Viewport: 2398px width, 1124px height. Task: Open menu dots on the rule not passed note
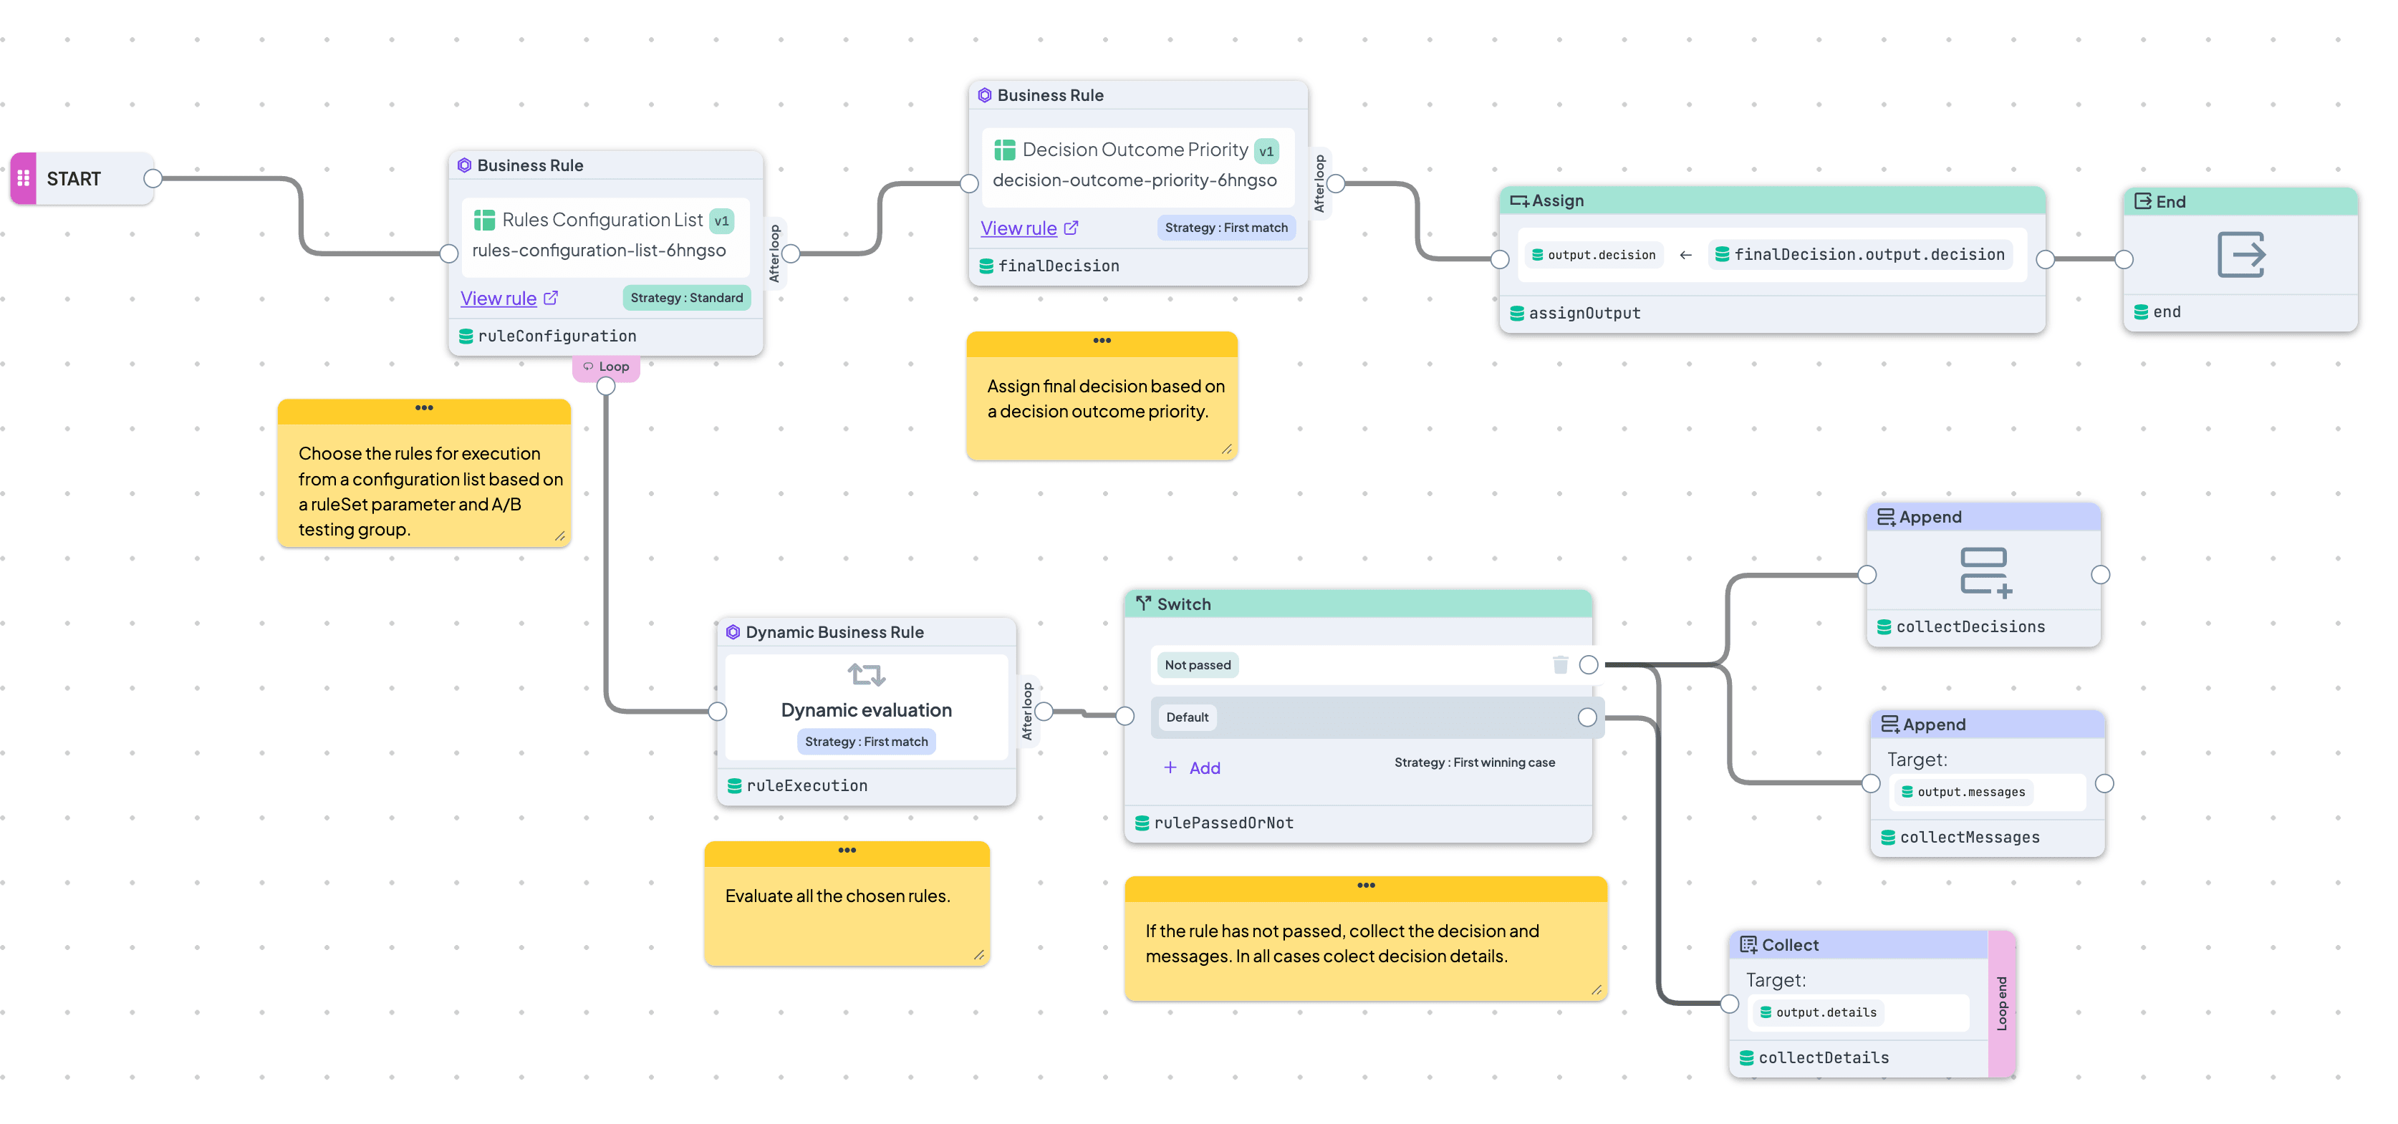click(x=1366, y=885)
